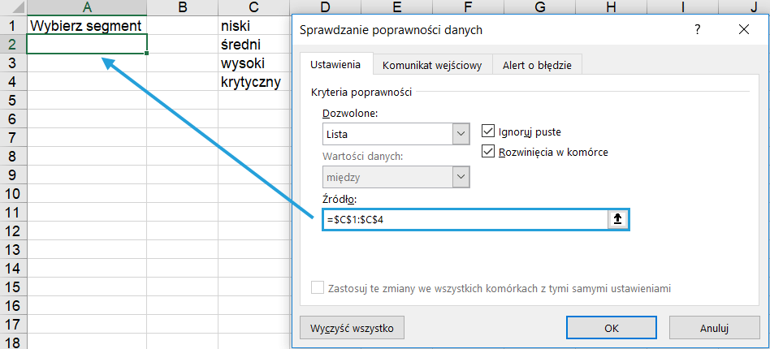
Task: Select the Ustawienia tab
Action: click(x=336, y=66)
